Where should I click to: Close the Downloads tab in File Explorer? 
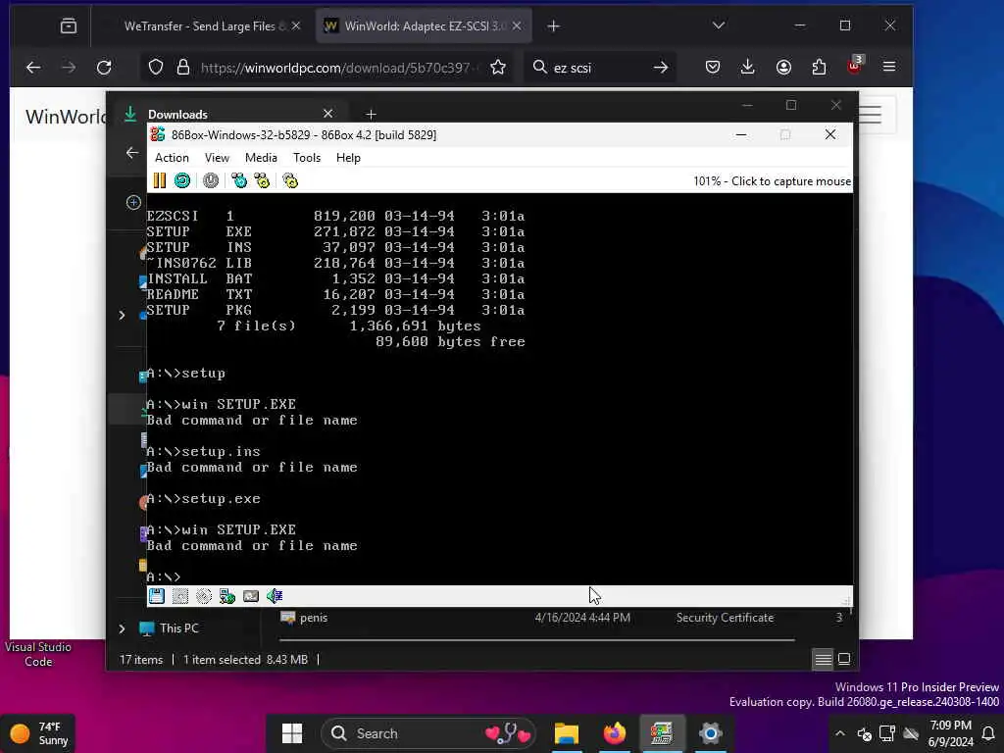pyautogui.click(x=327, y=114)
